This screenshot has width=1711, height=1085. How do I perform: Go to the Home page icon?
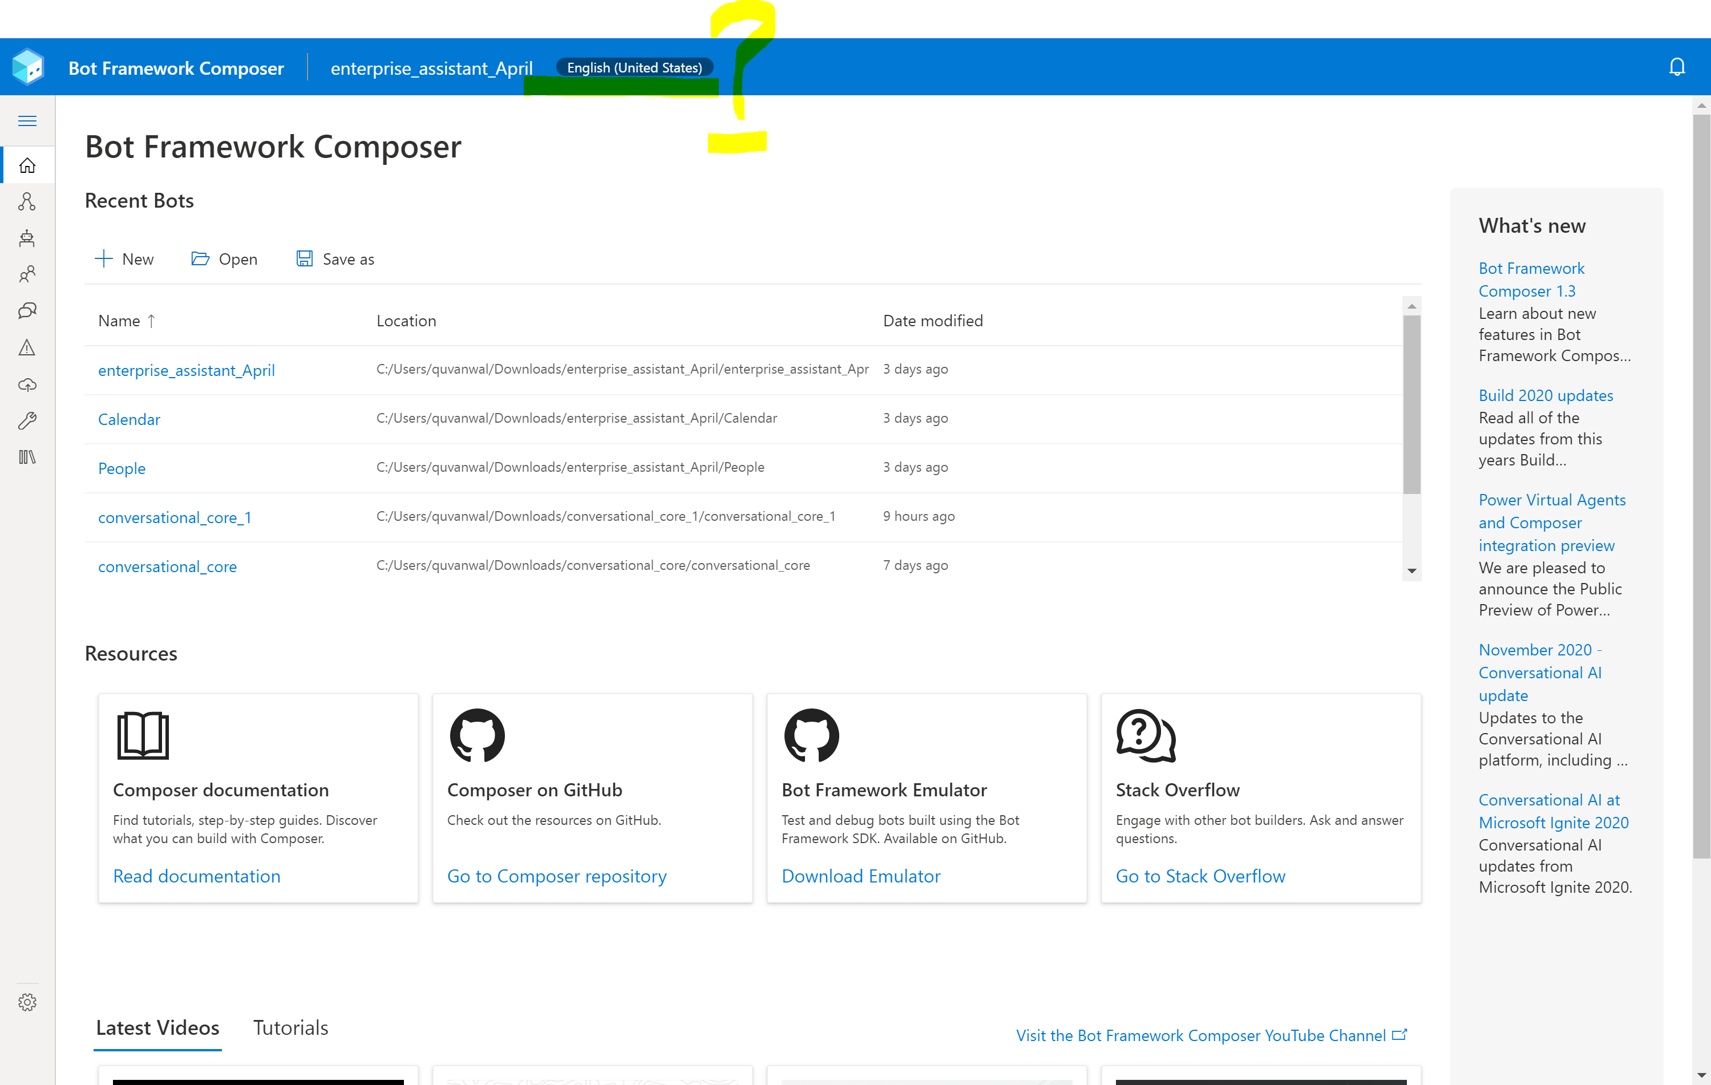click(x=27, y=165)
